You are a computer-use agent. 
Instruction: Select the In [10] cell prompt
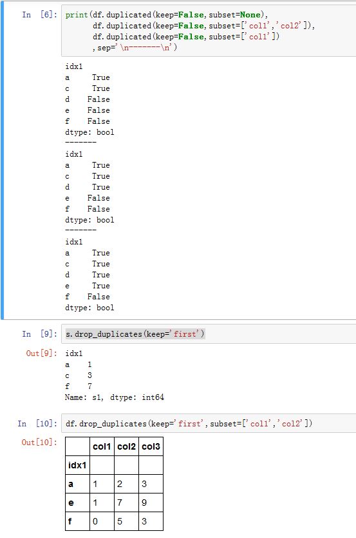pyautogui.click(x=37, y=423)
